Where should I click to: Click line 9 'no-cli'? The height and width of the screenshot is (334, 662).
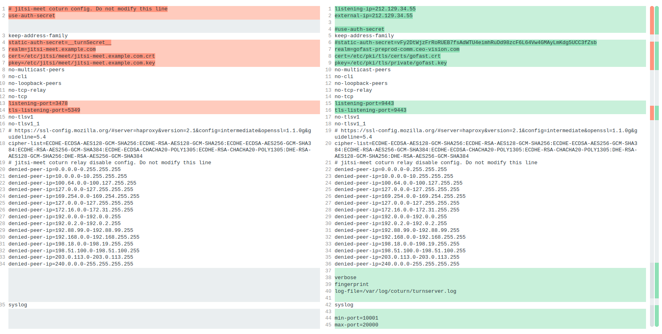click(18, 76)
